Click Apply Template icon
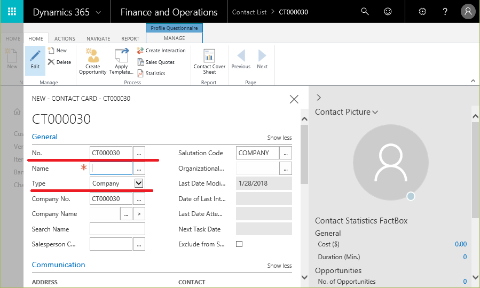The height and width of the screenshot is (288, 480). (x=121, y=61)
